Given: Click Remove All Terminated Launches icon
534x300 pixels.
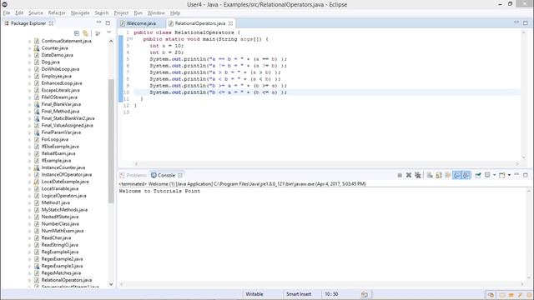Looking at the screenshot, I should point(417,175).
